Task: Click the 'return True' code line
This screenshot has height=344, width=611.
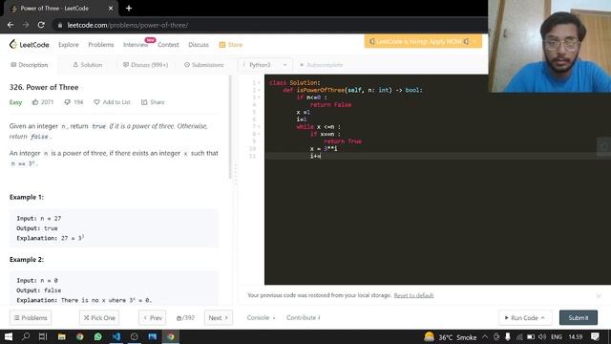Action: tap(343, 141)
